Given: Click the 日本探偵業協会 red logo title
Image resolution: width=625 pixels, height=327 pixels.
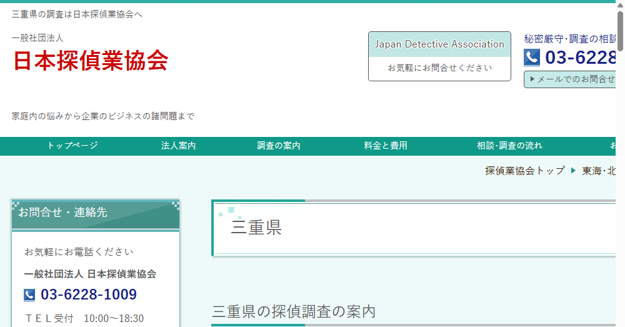Looking at the screenshot, I should [91, 60].
